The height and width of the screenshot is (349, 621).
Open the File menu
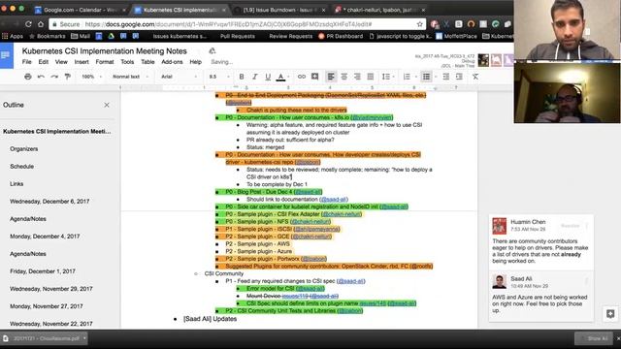tap(26, 62)
